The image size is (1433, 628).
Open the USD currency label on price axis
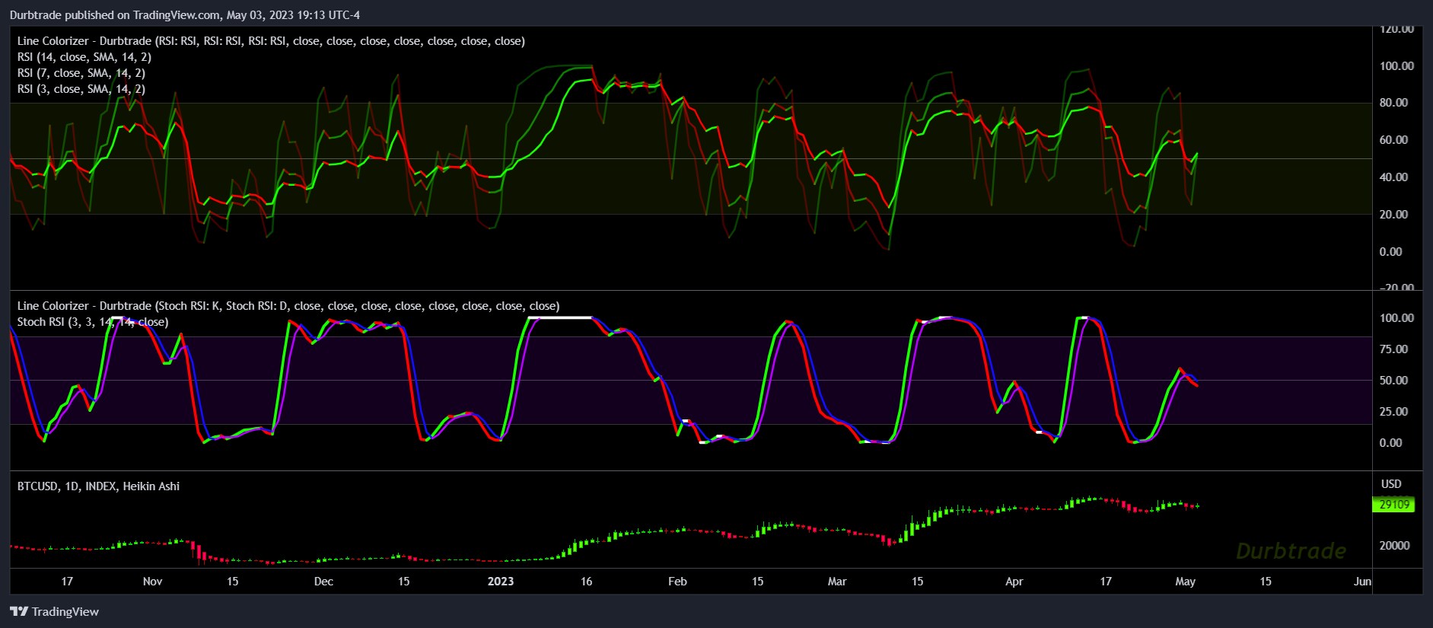point(1391,484)
